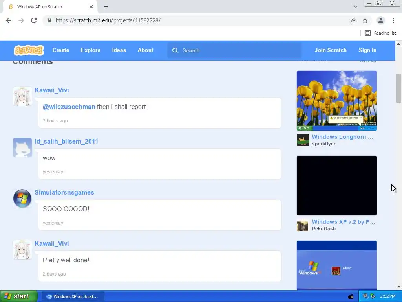Bookmark this page with the star icon
402x302 pixels.
pos(365,20)
